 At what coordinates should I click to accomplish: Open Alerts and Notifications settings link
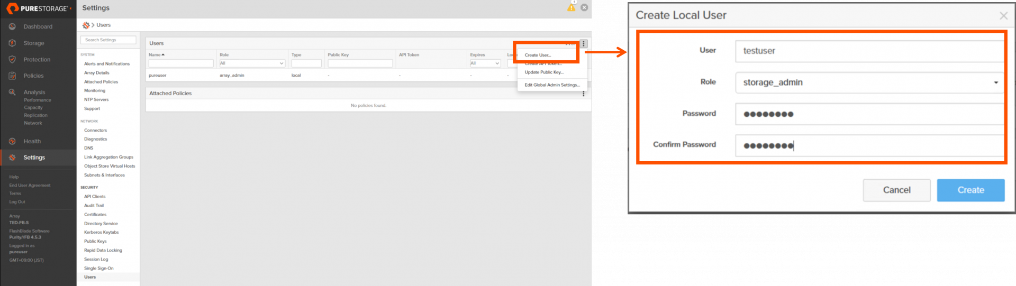107,64
